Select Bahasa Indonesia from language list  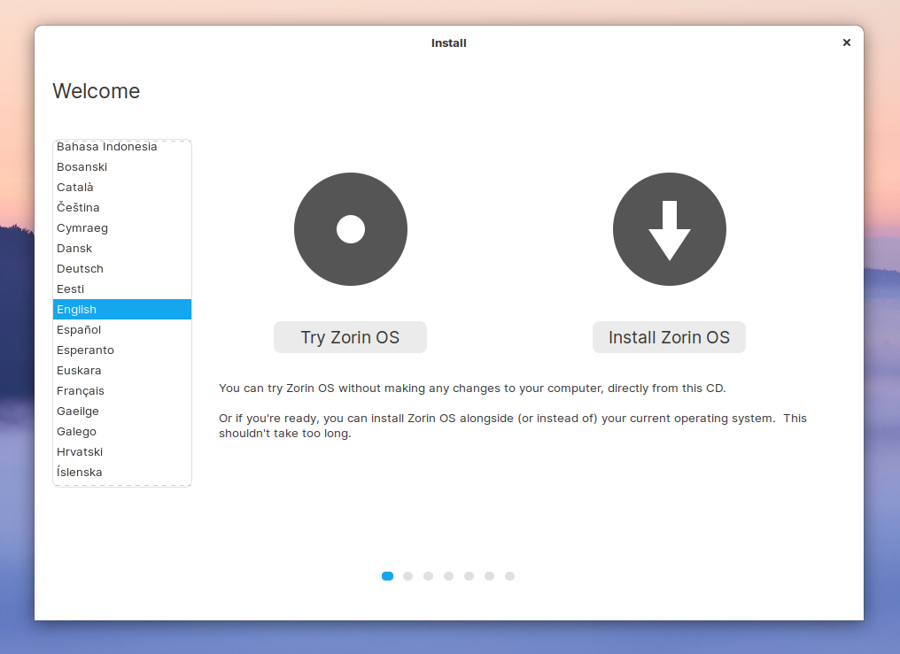[122, 147]
